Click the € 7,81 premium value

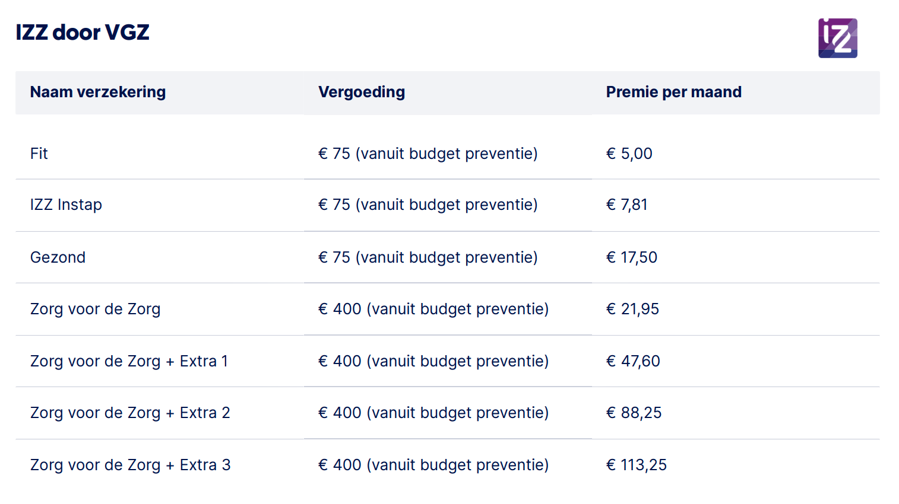click(626, 205)
